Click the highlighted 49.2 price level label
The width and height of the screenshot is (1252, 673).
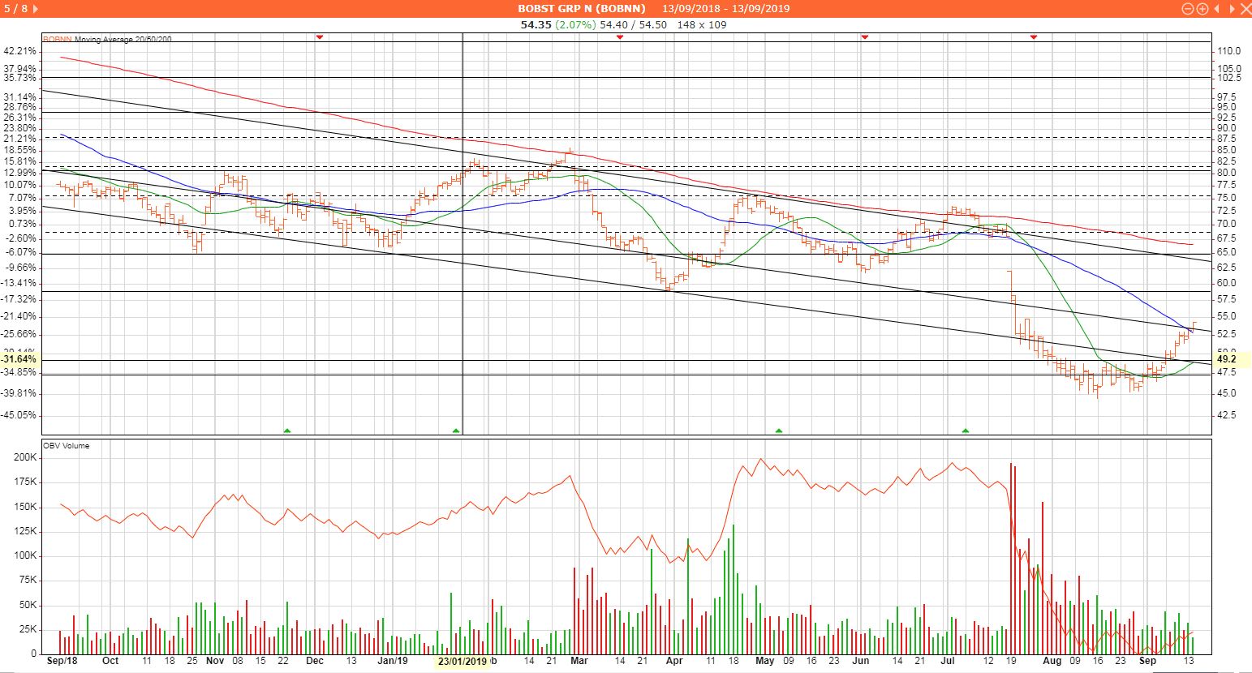tap(1226, 359)
